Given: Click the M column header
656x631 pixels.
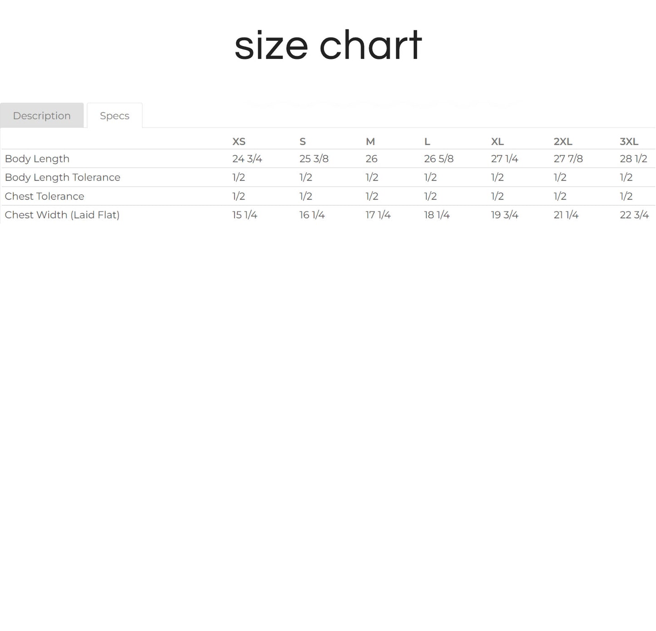Looking at the screenshot, I should pyautogui.click(x=370, y=142).
